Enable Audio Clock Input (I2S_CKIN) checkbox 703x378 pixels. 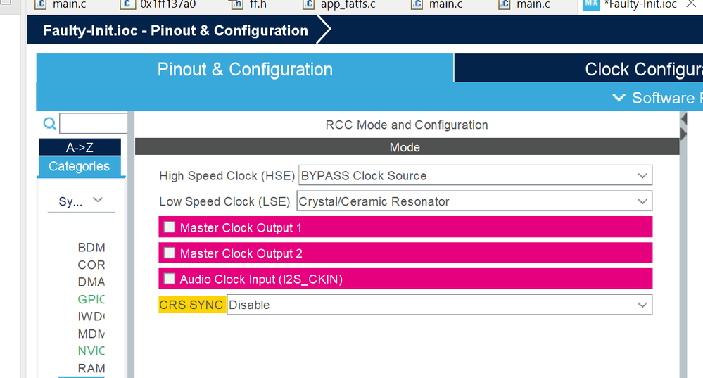tap(170, 279)
